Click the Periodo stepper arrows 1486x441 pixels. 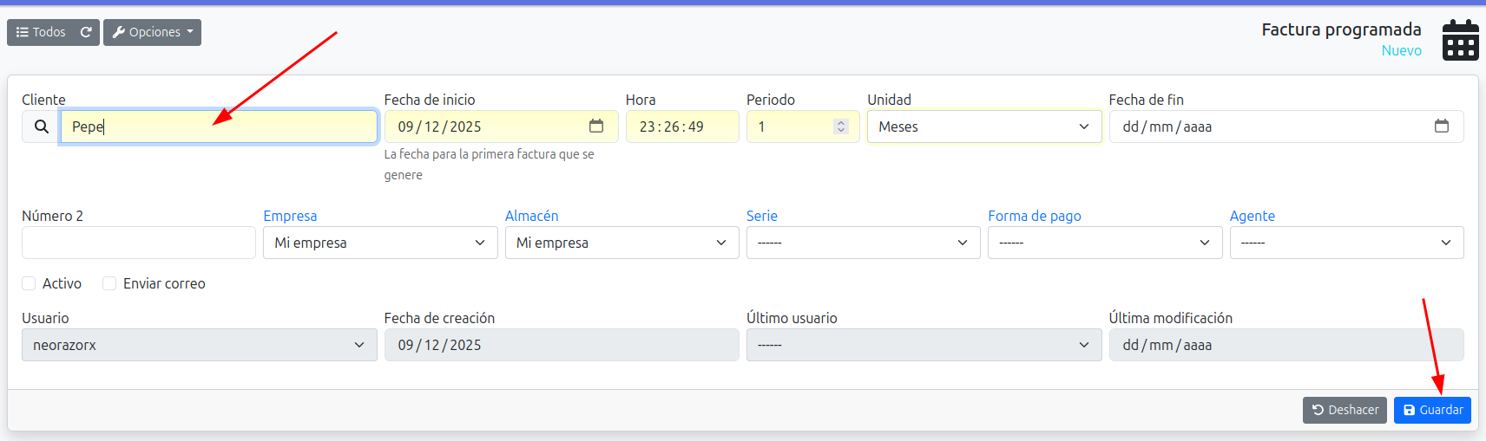[x=840, y=126]
